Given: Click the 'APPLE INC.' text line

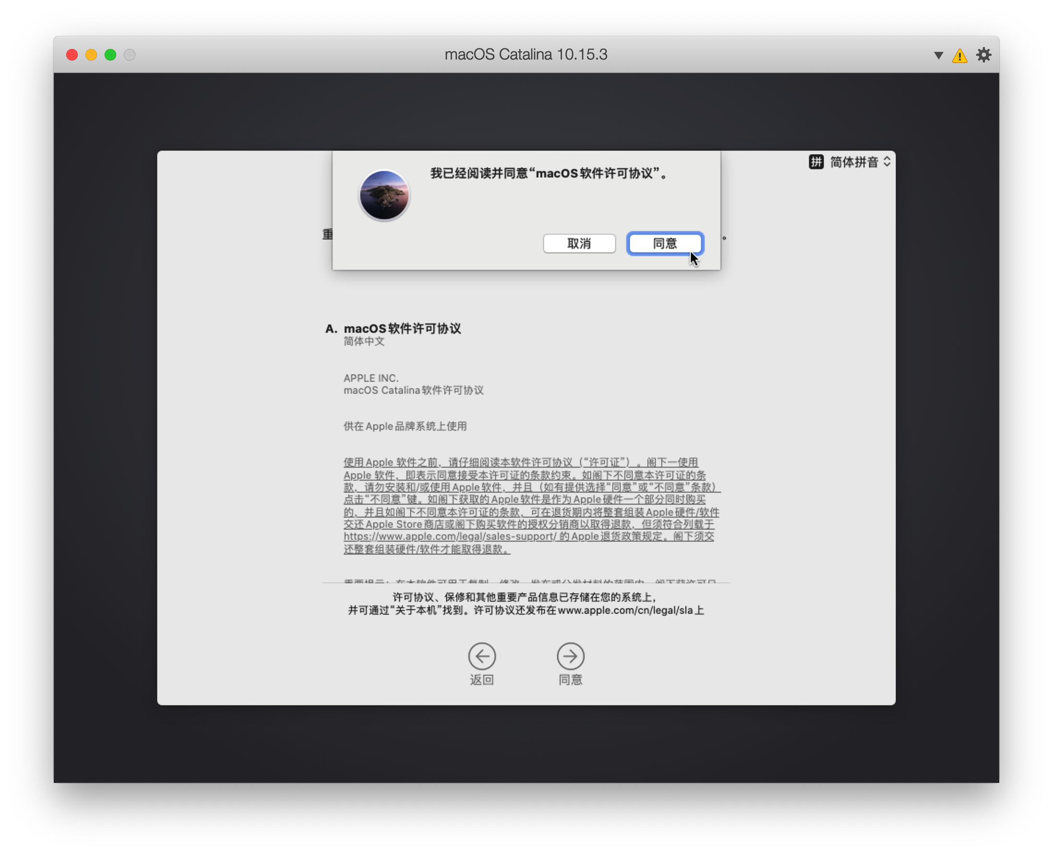Looking at the screenshot, I should [x=371, y=378].
